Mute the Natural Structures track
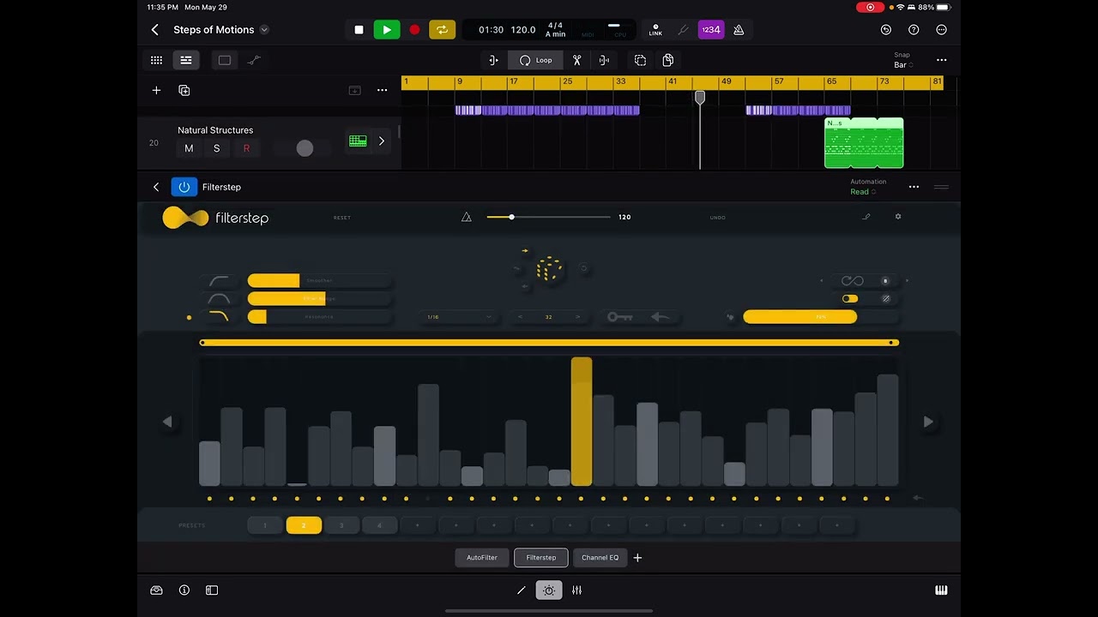The height and width of the screenshot is (617, 1098). click(x=189, y=148)
